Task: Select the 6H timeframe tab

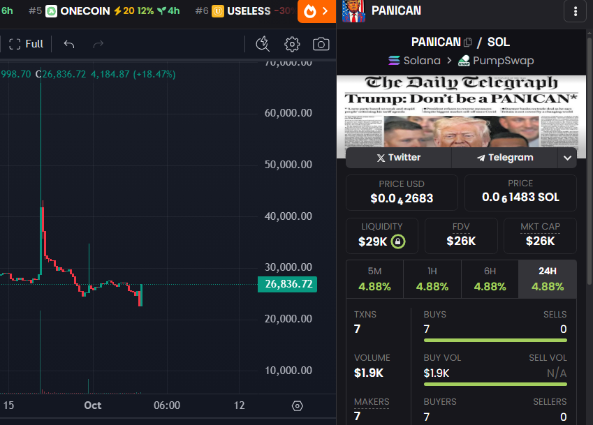Action: tap(490, 279)
